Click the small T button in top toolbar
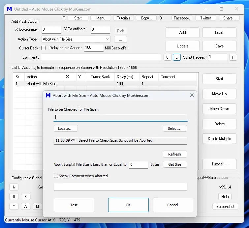This screenshot has height=228, width=249. coord(64,18)
